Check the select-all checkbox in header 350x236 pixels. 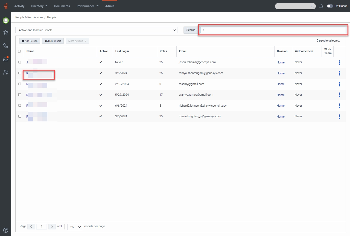point(19,51)
